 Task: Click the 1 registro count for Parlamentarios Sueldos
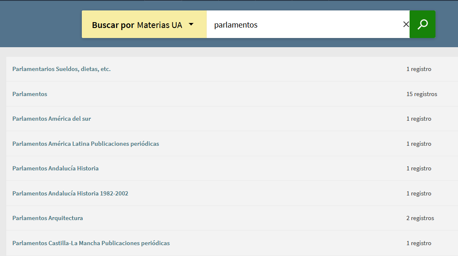419,69
